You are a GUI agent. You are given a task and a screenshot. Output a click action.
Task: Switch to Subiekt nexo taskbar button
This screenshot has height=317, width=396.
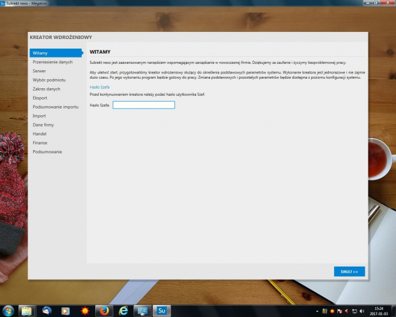point(161,311)
